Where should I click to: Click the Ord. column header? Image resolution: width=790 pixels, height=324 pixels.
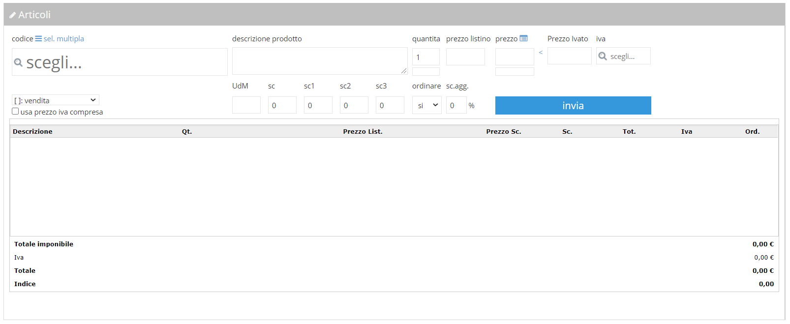752,131
